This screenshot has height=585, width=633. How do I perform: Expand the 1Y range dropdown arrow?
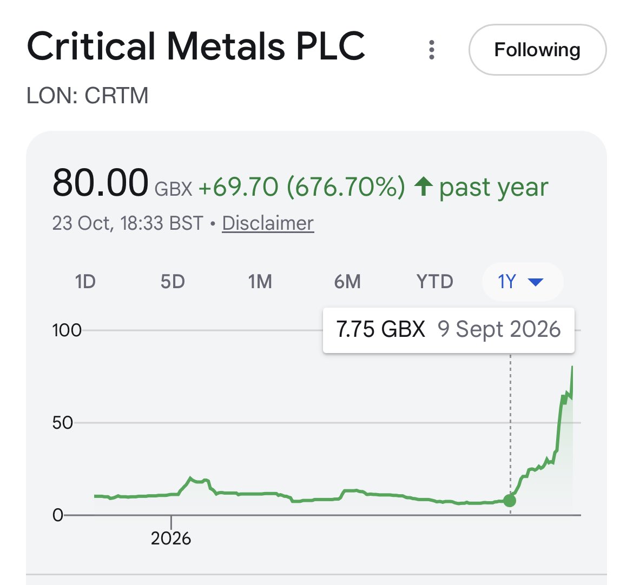click(x=536, y=282)
